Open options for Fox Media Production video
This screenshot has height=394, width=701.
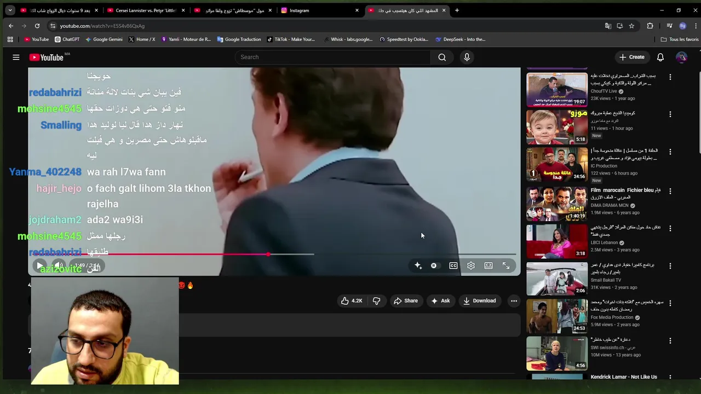click(670, 303)
